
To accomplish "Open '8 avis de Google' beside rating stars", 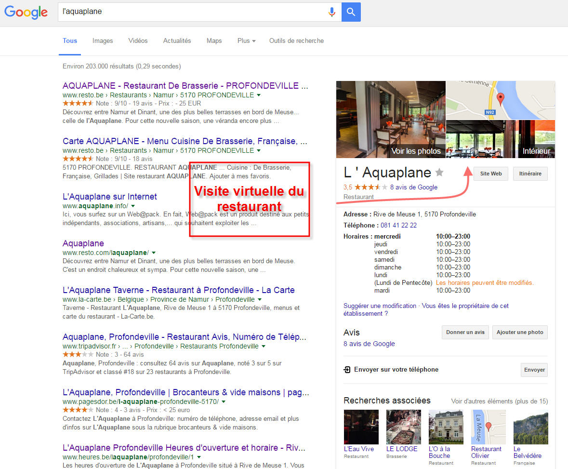I will (414, 188).
